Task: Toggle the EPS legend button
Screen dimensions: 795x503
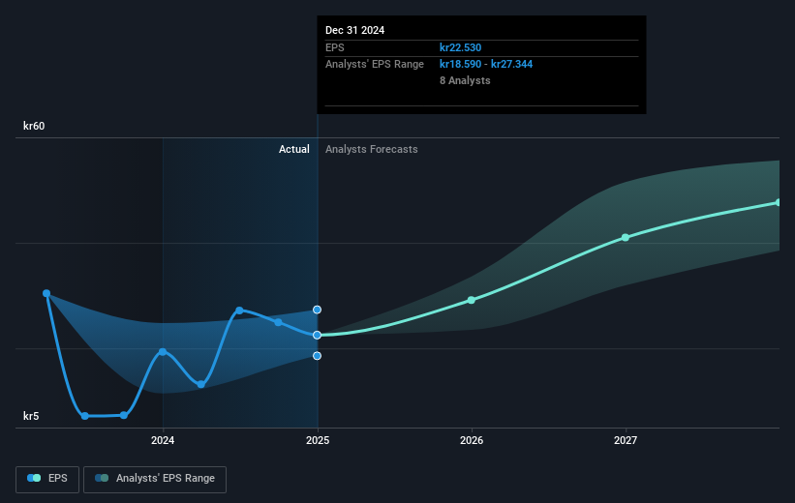Action: (x=47, y=479)
